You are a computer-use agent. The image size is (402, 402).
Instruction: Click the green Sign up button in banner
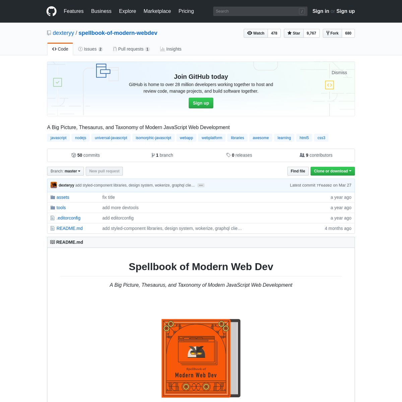(201, 103)
